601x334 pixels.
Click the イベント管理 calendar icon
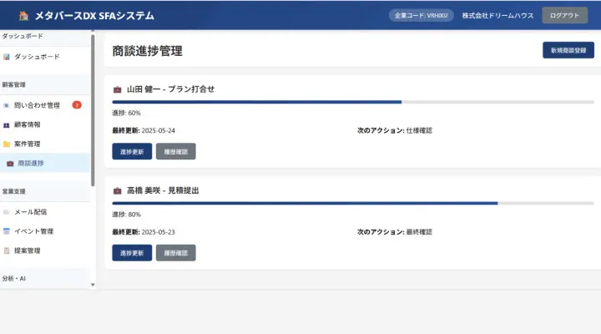pos(7,231)
